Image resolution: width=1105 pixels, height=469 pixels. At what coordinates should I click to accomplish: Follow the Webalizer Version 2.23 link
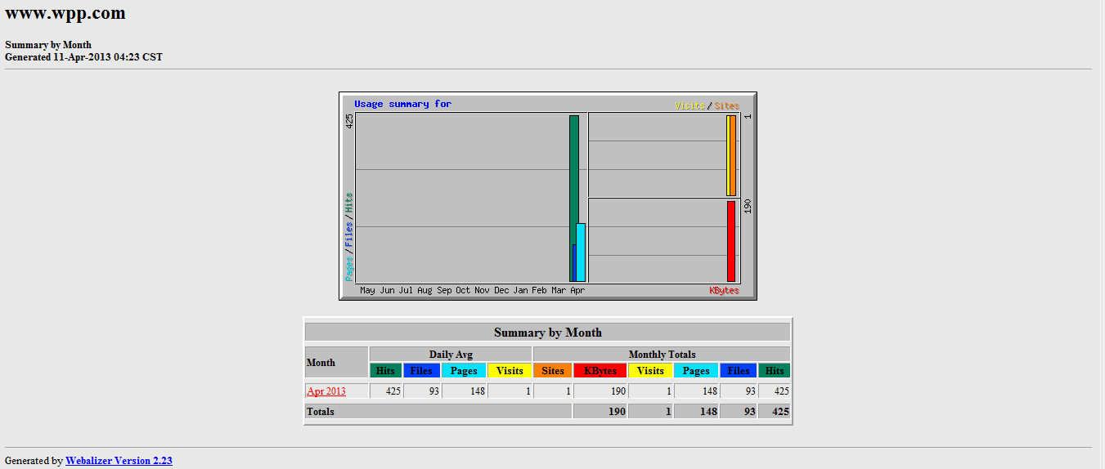[x=119, y=461]
